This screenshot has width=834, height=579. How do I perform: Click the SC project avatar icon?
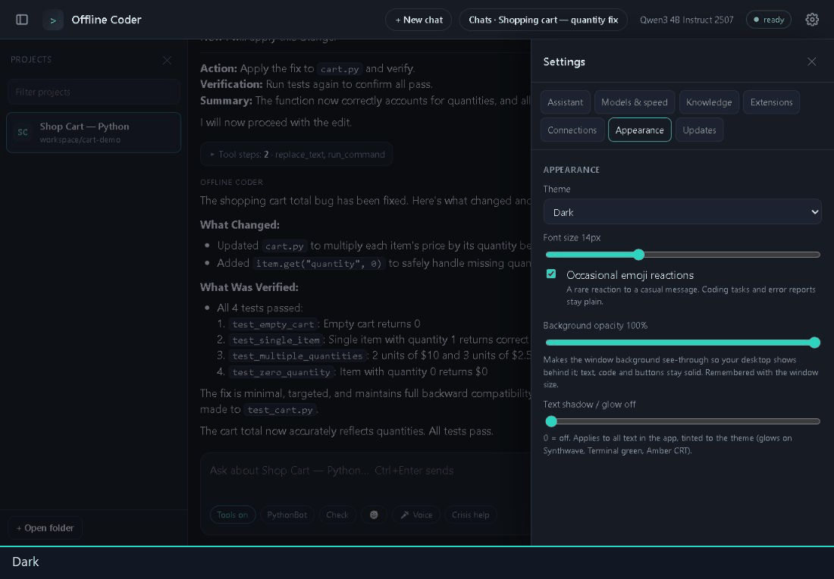click(23, 133)
